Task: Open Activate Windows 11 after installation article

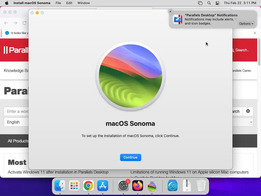Action: [x=58, y=172]
